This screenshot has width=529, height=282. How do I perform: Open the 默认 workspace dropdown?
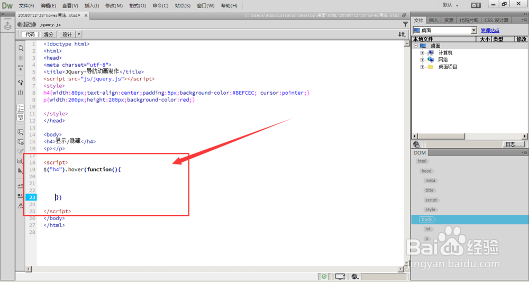point(451,5)
